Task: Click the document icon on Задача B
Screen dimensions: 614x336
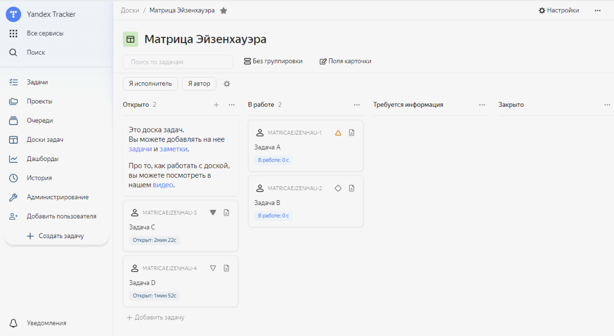Action: (352, 188)
